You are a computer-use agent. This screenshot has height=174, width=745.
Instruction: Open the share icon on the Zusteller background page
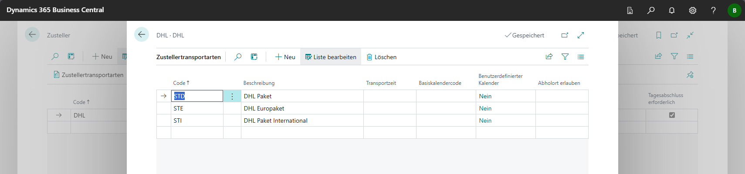point(658,56)
